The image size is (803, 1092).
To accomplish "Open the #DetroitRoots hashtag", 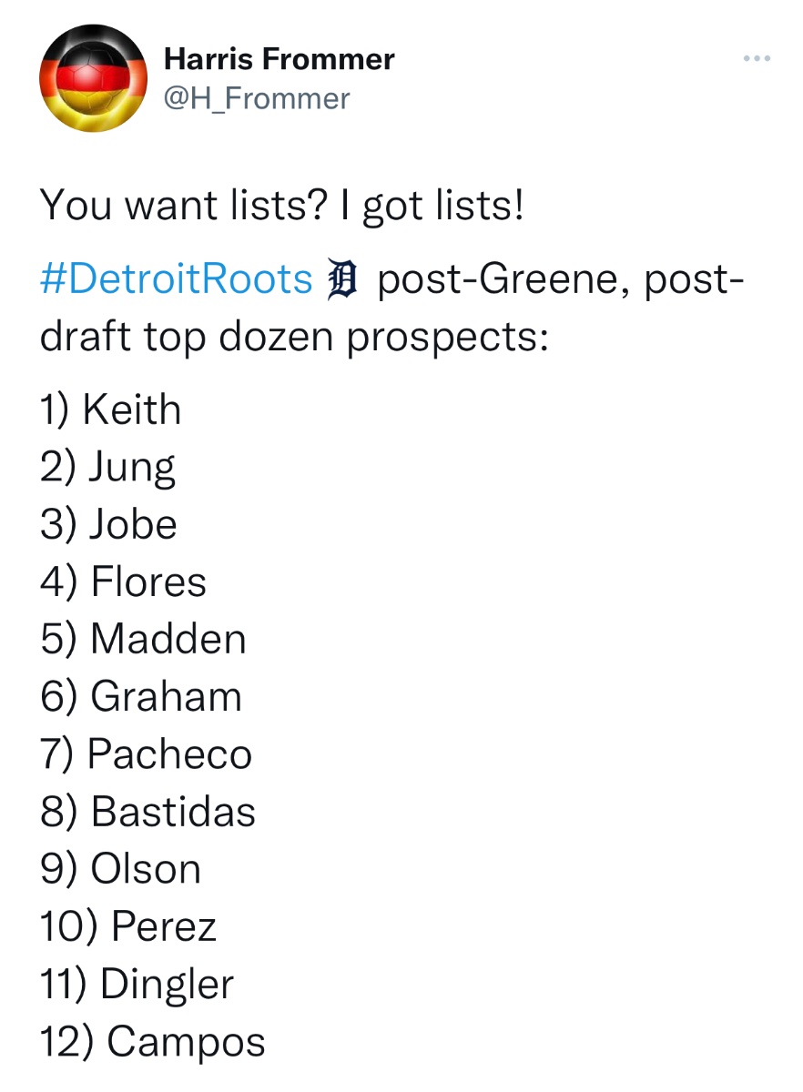I will point(176,278).
